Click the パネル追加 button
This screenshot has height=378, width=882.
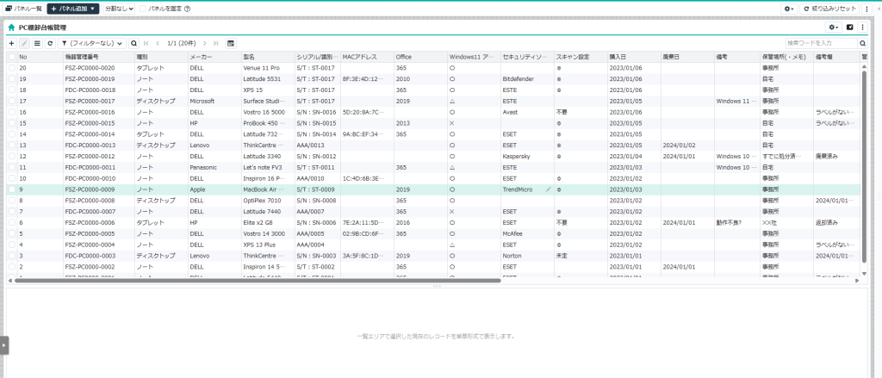pyautogui.click(x=72, y=8)
